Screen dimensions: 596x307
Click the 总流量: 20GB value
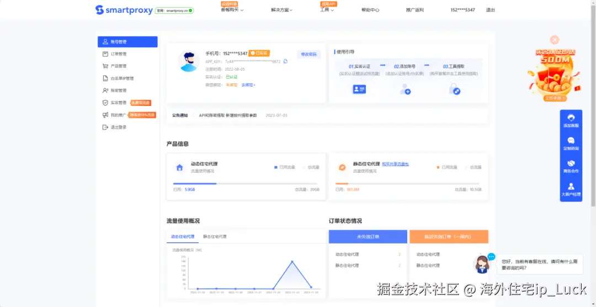[x=307, y=189]
